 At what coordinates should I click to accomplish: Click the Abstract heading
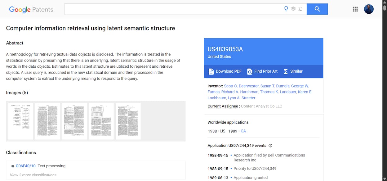[x=15, y=43]
